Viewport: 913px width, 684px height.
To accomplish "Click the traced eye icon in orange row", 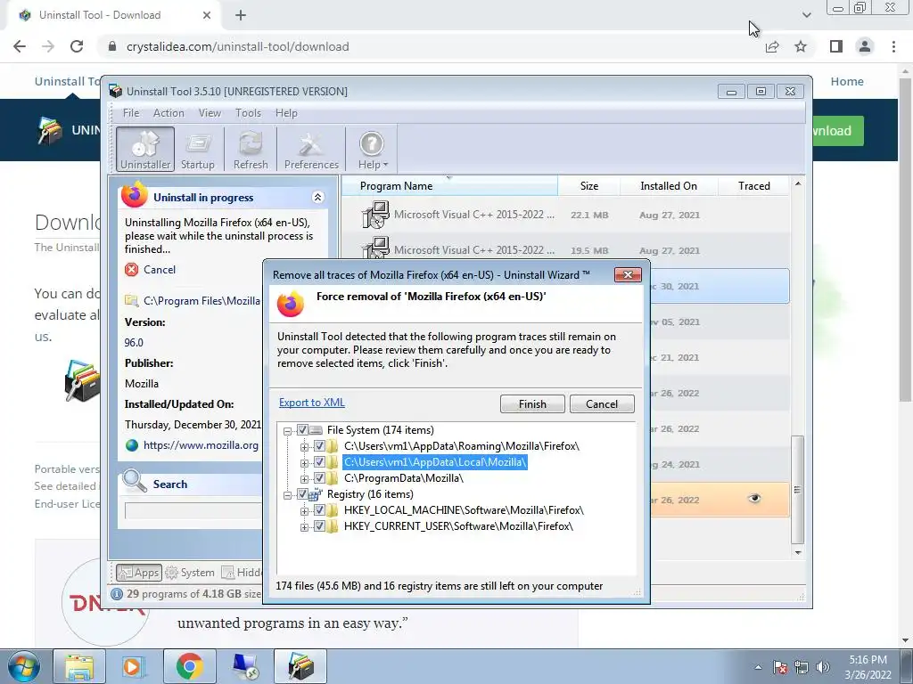I will coord(754,499).
